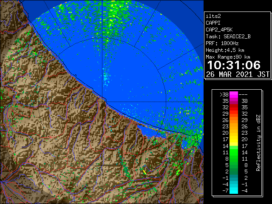Click the "---" legend label
Screen dimensions: 272x204
243,95
